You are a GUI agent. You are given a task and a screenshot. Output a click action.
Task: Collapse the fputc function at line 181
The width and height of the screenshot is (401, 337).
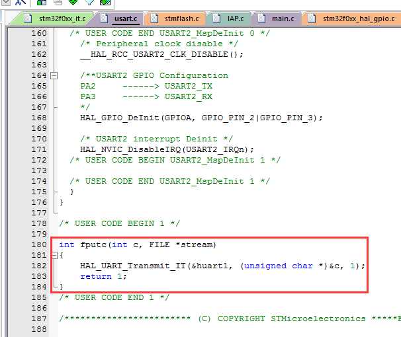54,255
